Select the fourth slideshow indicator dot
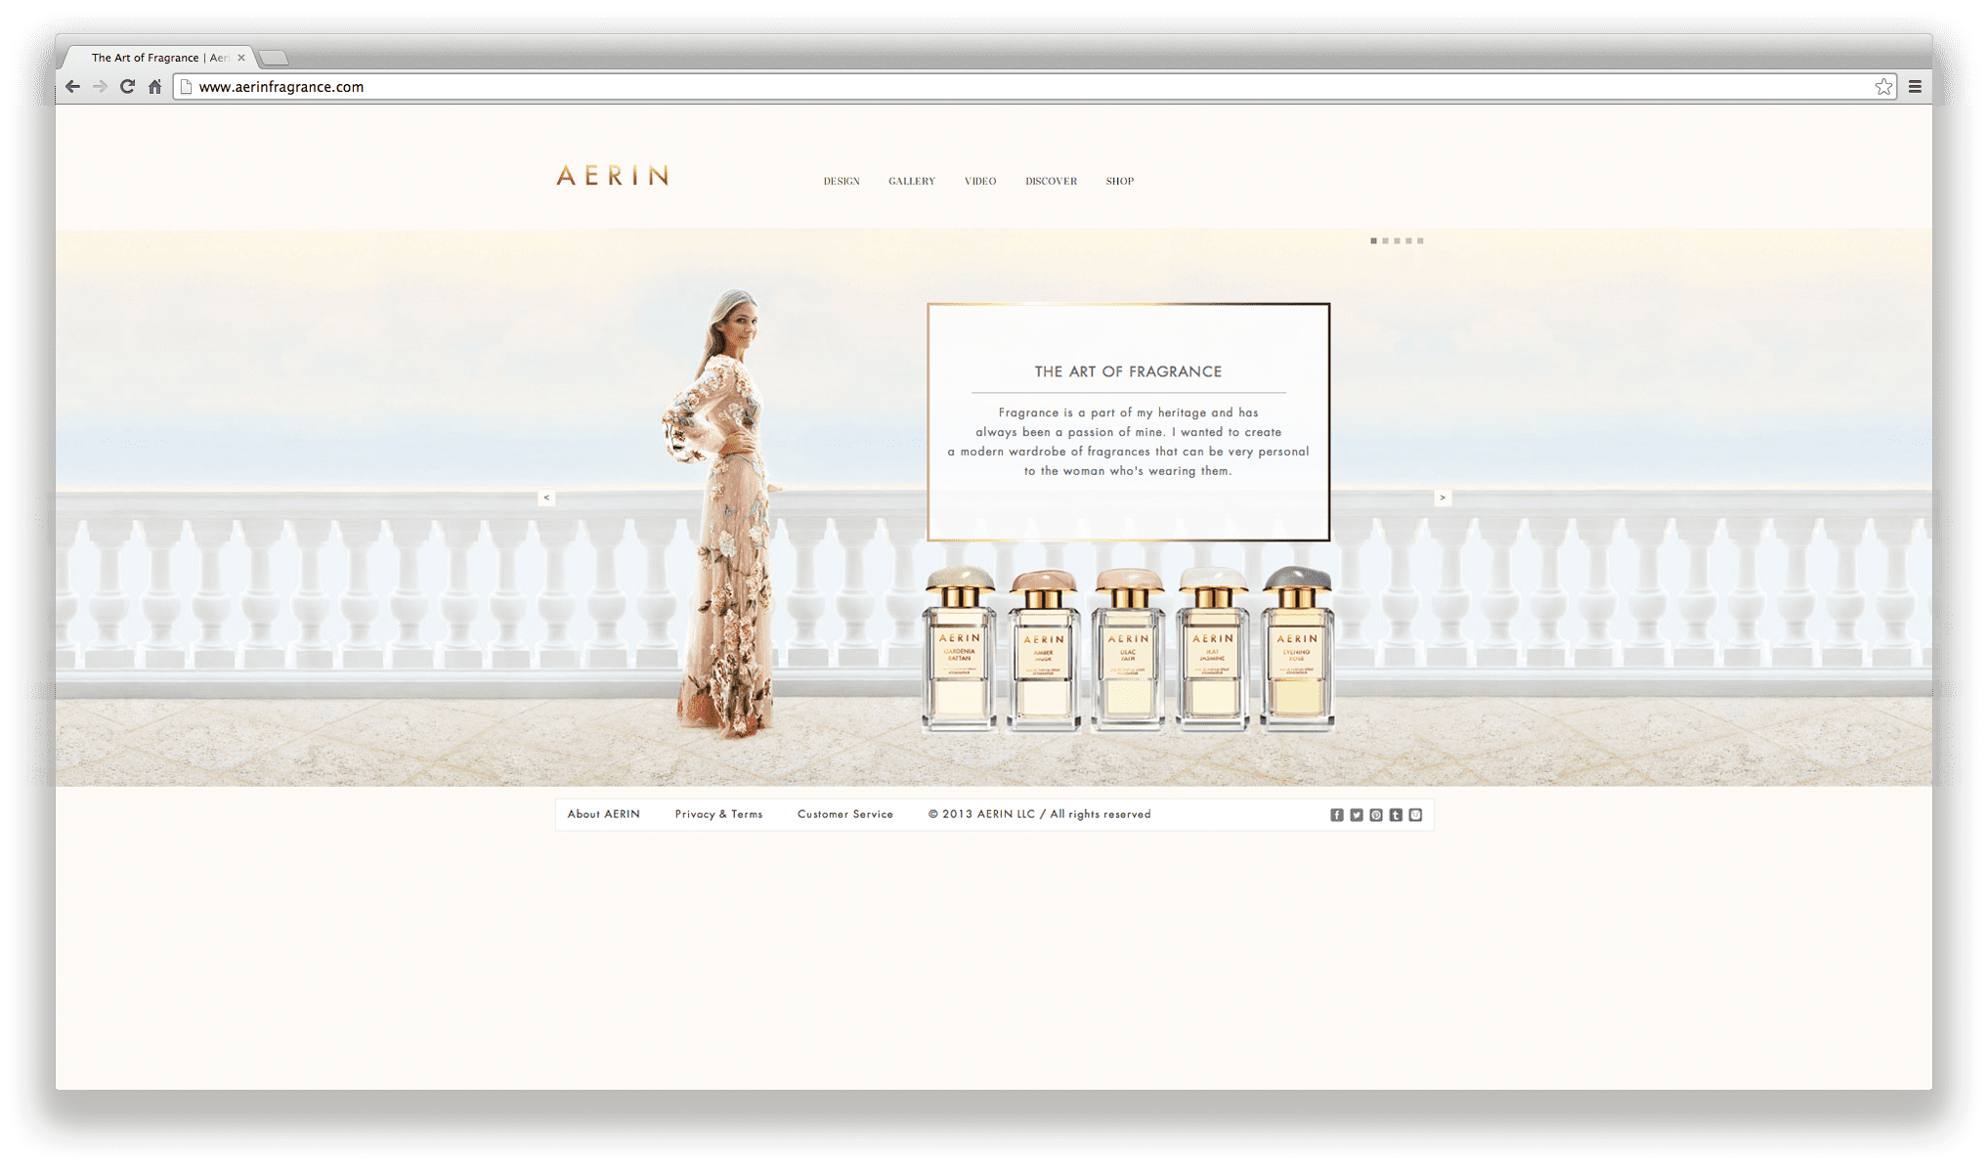Image resolution: width=1988 pixels, height=1167 pixels. point(1408,240)
